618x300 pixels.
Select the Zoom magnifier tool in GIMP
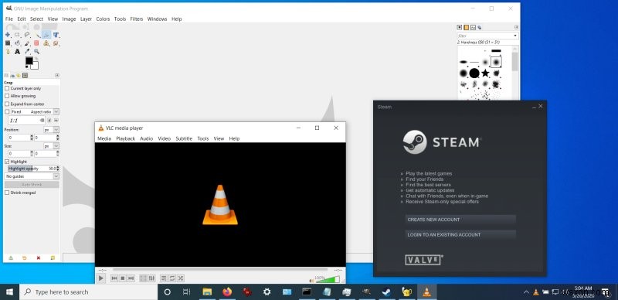point(36,51)
